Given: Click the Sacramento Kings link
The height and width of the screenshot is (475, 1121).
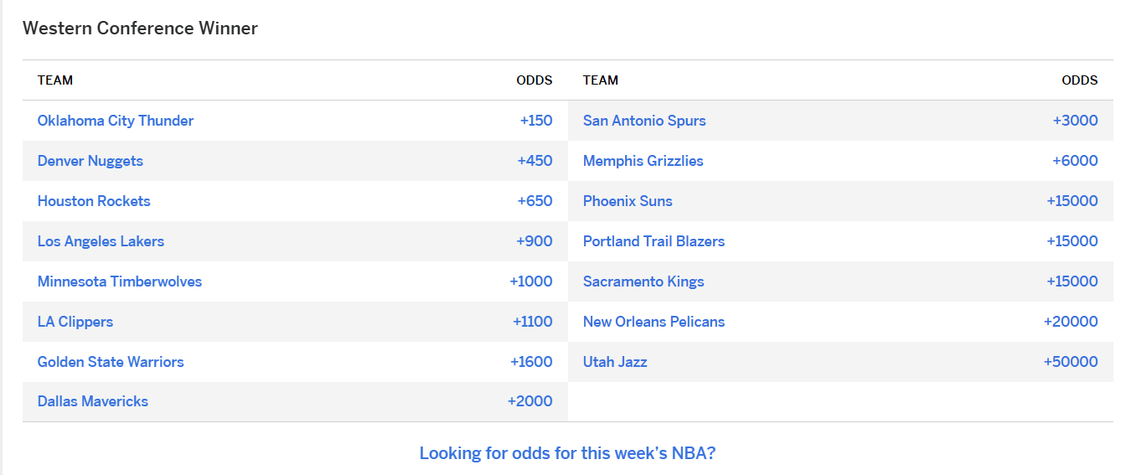Looking at the screenshot, I should pos(643,281).
